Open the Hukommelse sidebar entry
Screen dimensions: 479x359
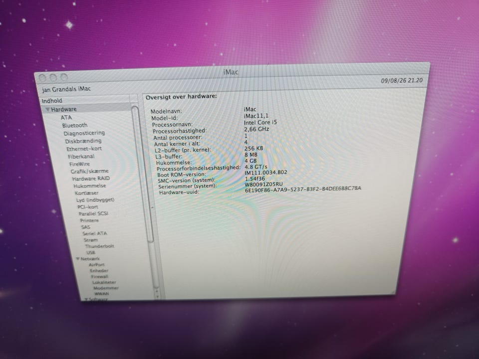[x=90, y=186]
